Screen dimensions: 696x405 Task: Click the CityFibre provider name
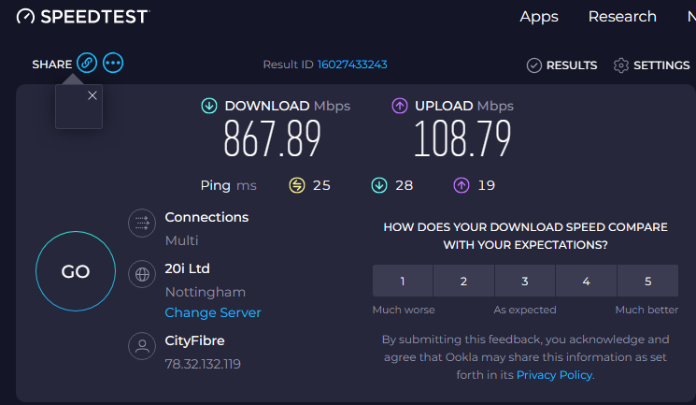click(x=195, y=341)
